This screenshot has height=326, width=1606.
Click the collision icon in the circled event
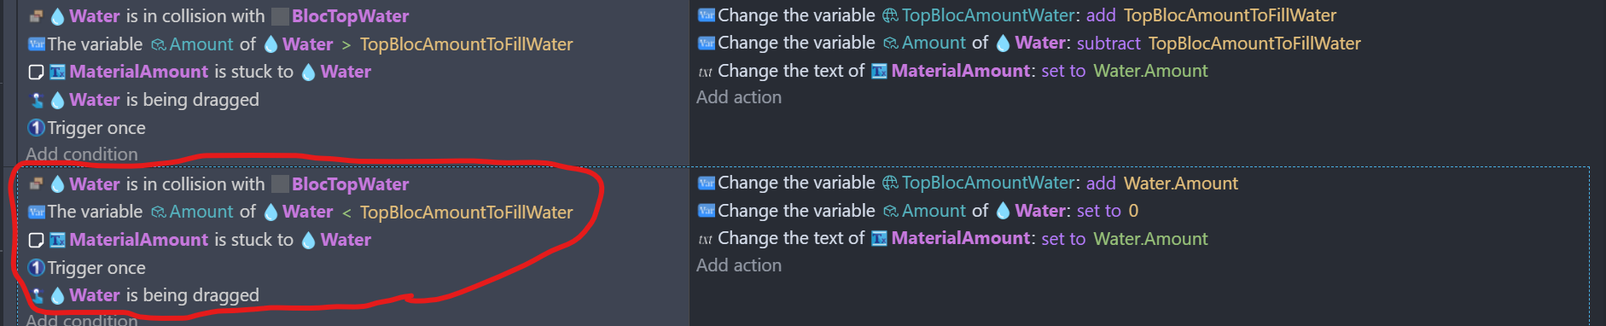coord(36,183)
